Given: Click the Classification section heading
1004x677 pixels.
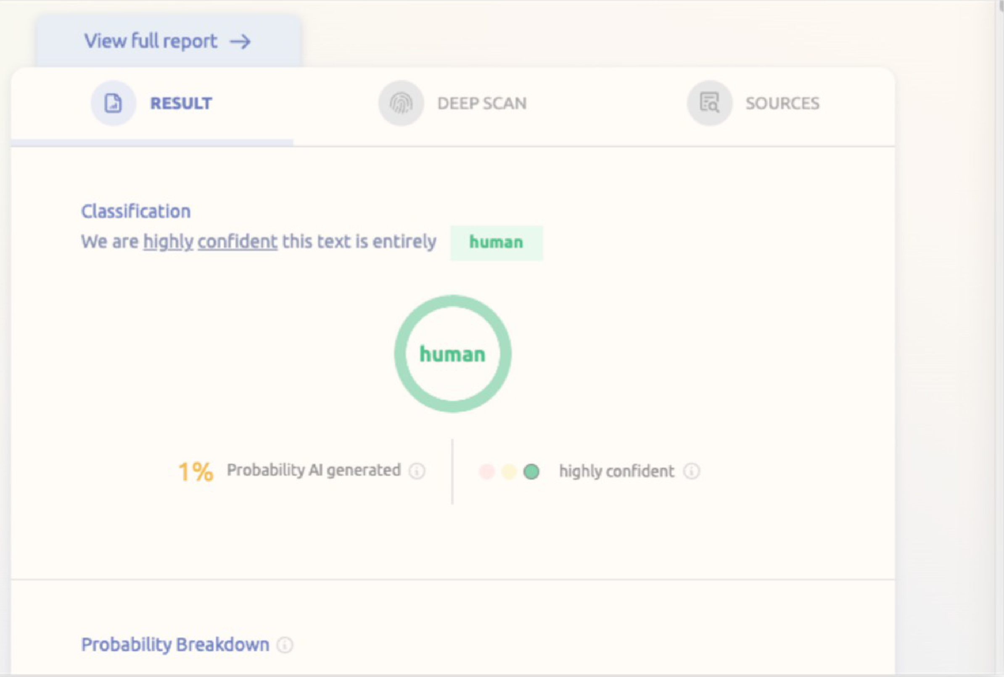Looking at the screenshot, I should (x=136, y=211).
